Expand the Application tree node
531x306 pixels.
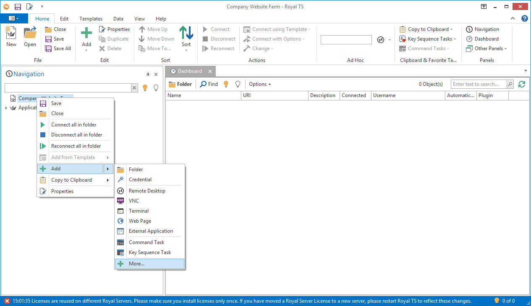6,108
